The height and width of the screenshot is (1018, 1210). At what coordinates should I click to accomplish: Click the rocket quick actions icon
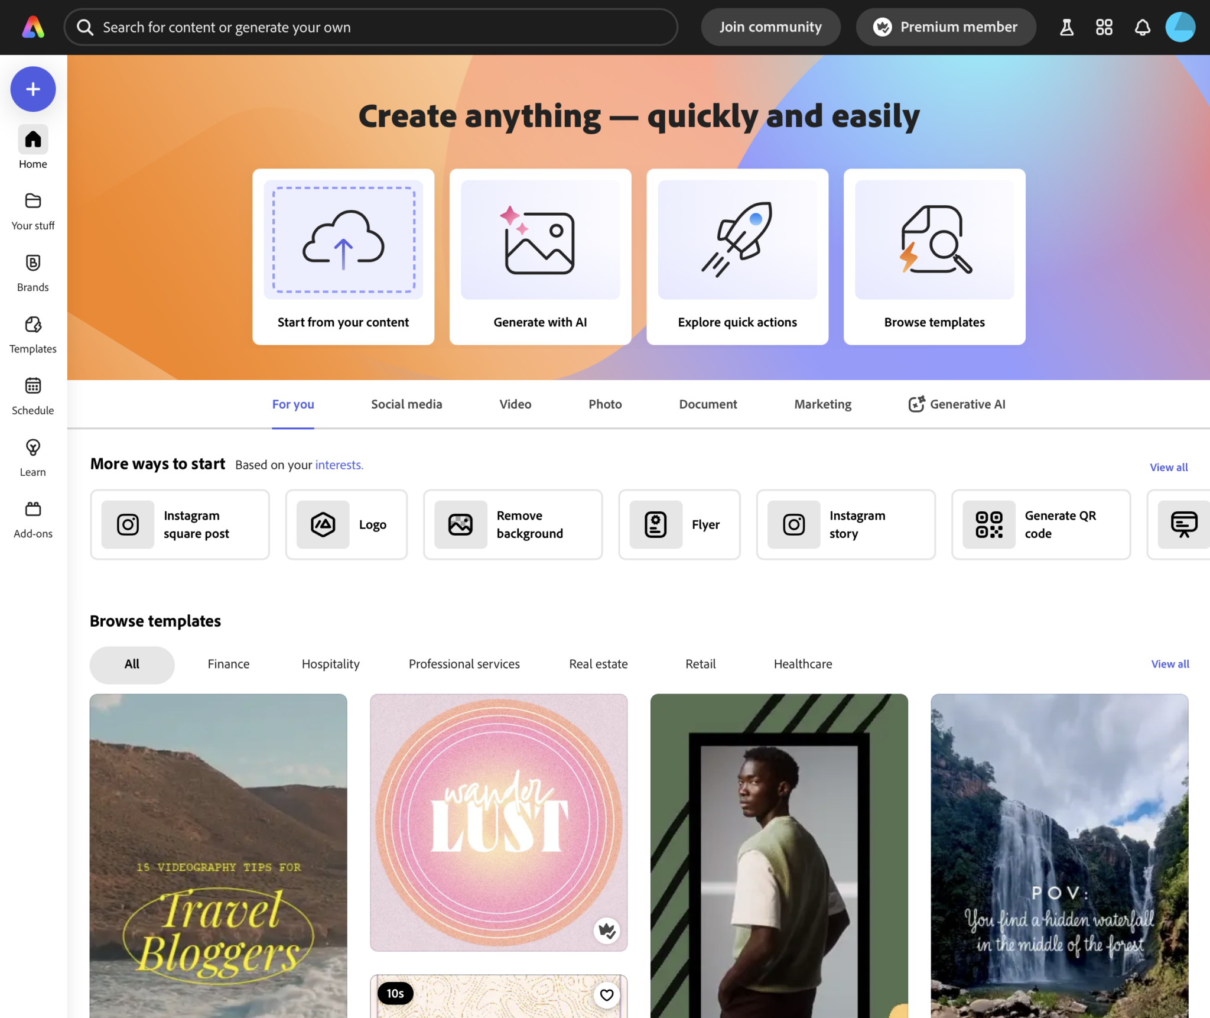point(737,239)
